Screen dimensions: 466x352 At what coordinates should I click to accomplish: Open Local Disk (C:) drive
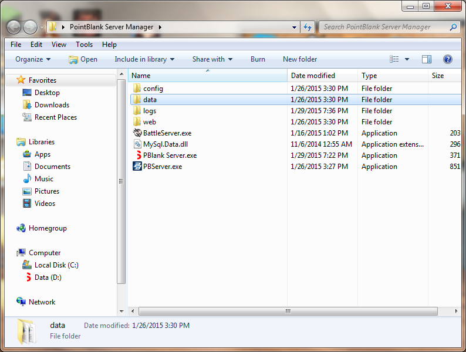(50, 265)
